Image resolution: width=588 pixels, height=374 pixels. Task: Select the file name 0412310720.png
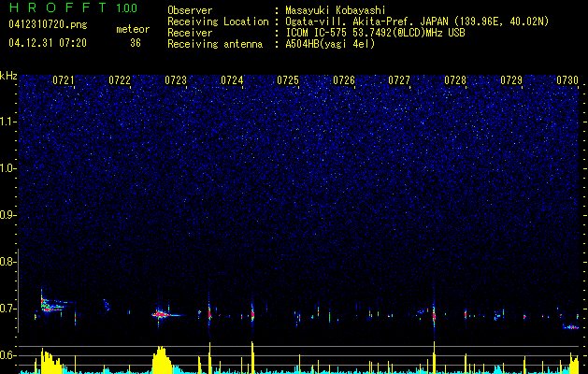tap(48, 24)
